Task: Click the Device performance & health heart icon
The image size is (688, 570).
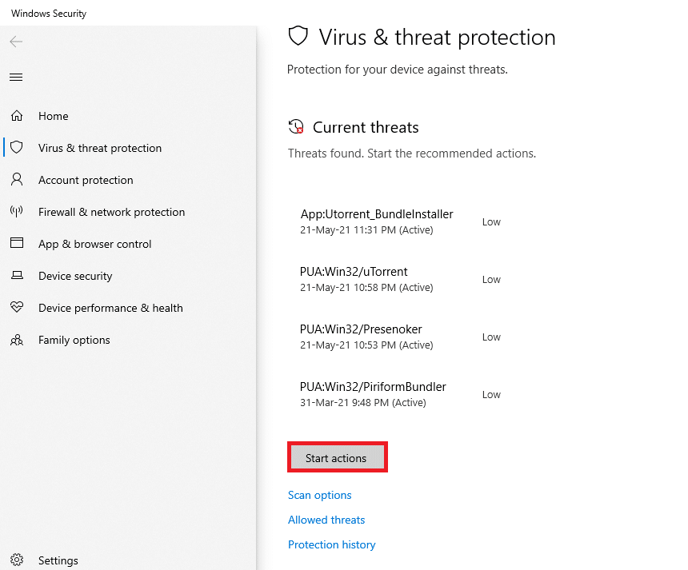Action: point(17,308)
